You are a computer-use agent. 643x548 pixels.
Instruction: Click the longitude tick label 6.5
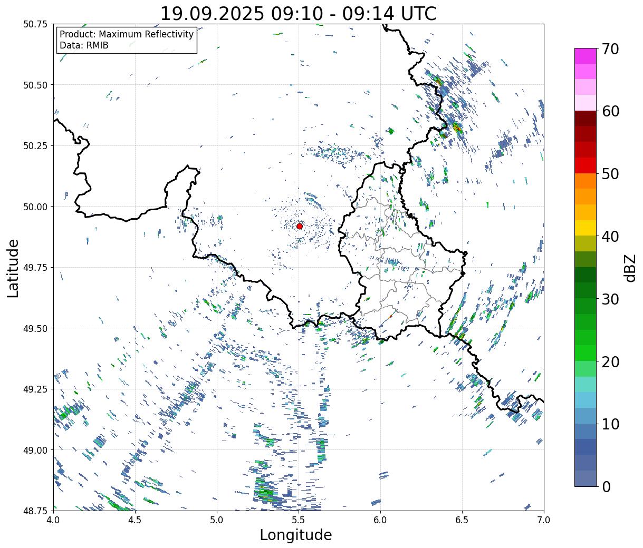pos(462,520)
